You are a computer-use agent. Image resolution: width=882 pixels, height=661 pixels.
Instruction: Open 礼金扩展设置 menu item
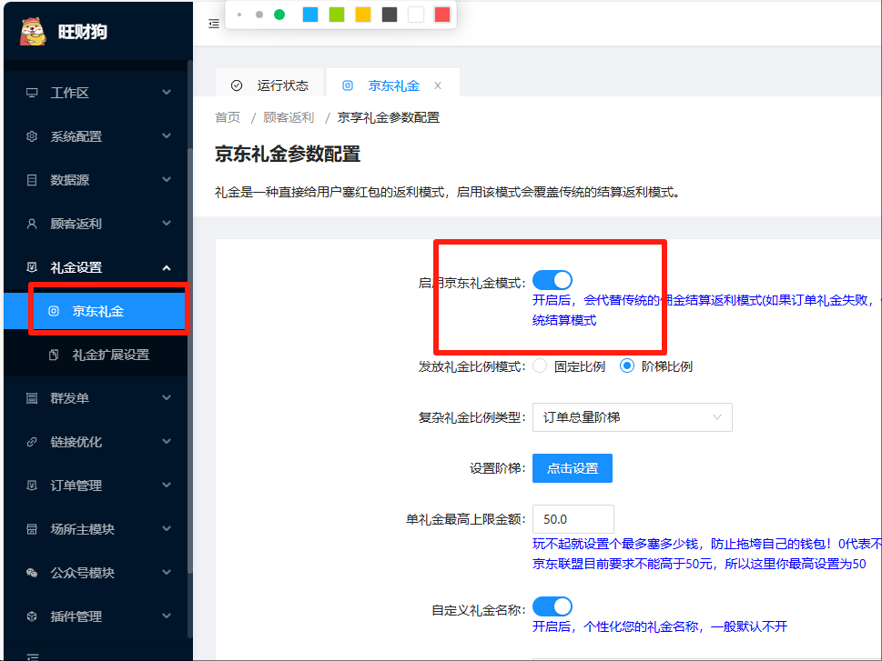tap(110, 355)
